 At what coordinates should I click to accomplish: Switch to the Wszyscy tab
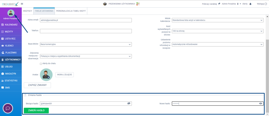pos(28,11)
